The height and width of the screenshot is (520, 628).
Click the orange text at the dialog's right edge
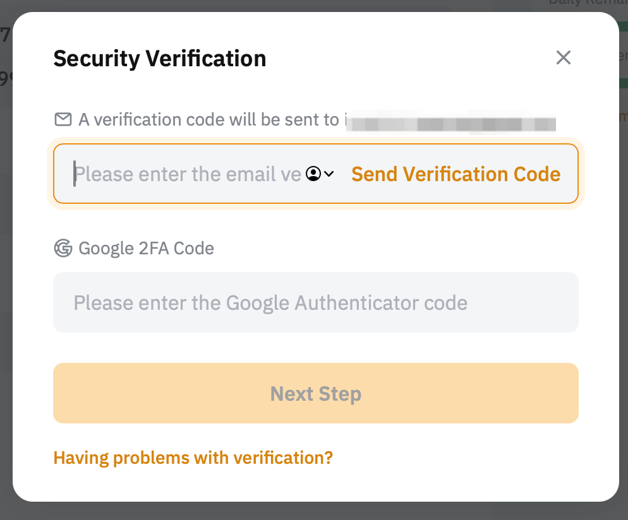624,116
